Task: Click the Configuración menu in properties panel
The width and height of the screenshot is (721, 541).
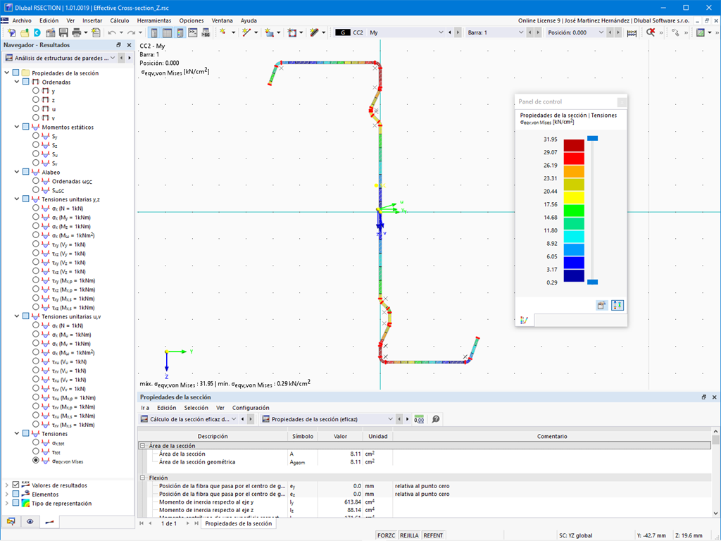Action: click(x=251, y=408)
